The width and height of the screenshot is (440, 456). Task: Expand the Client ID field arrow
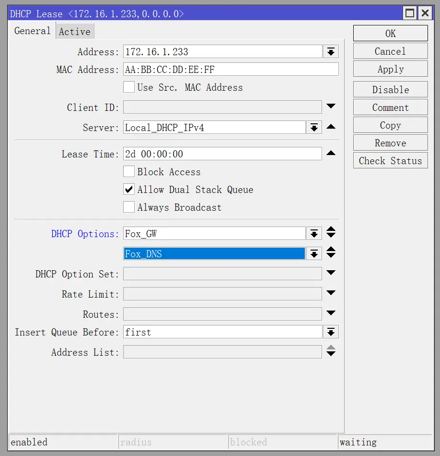point(331,106)
